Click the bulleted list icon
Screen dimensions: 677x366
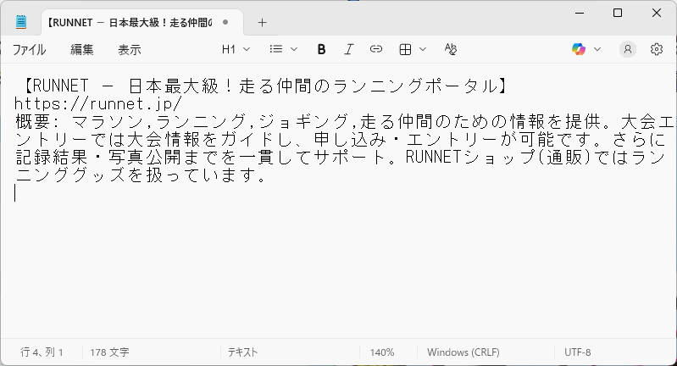[x=276, y=49]
